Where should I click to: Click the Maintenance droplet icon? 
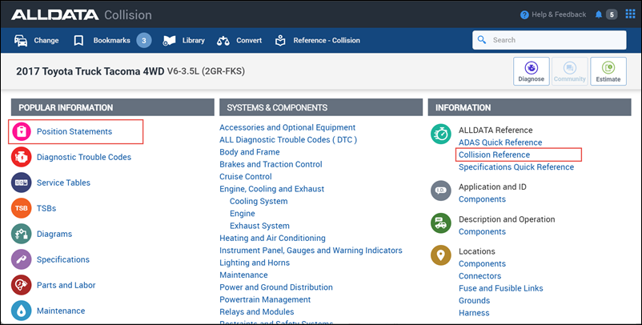(22, 311)
